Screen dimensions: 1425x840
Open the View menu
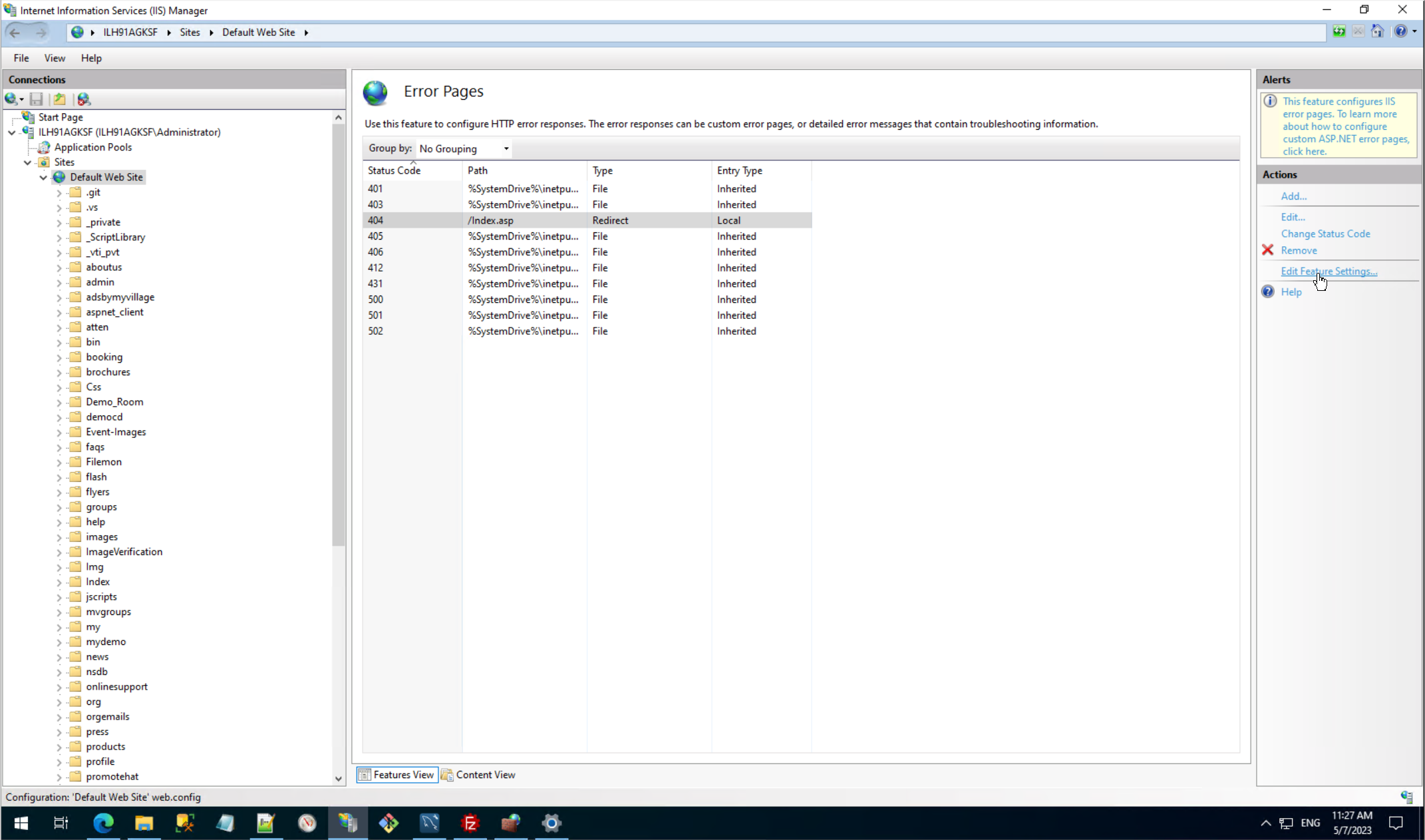[x=55, y=58]
